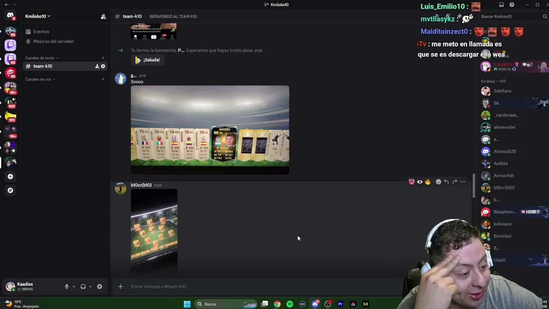Click the "Soooo" message text
This screenshot has height=309, width=549.
click(x=137, y=82)
